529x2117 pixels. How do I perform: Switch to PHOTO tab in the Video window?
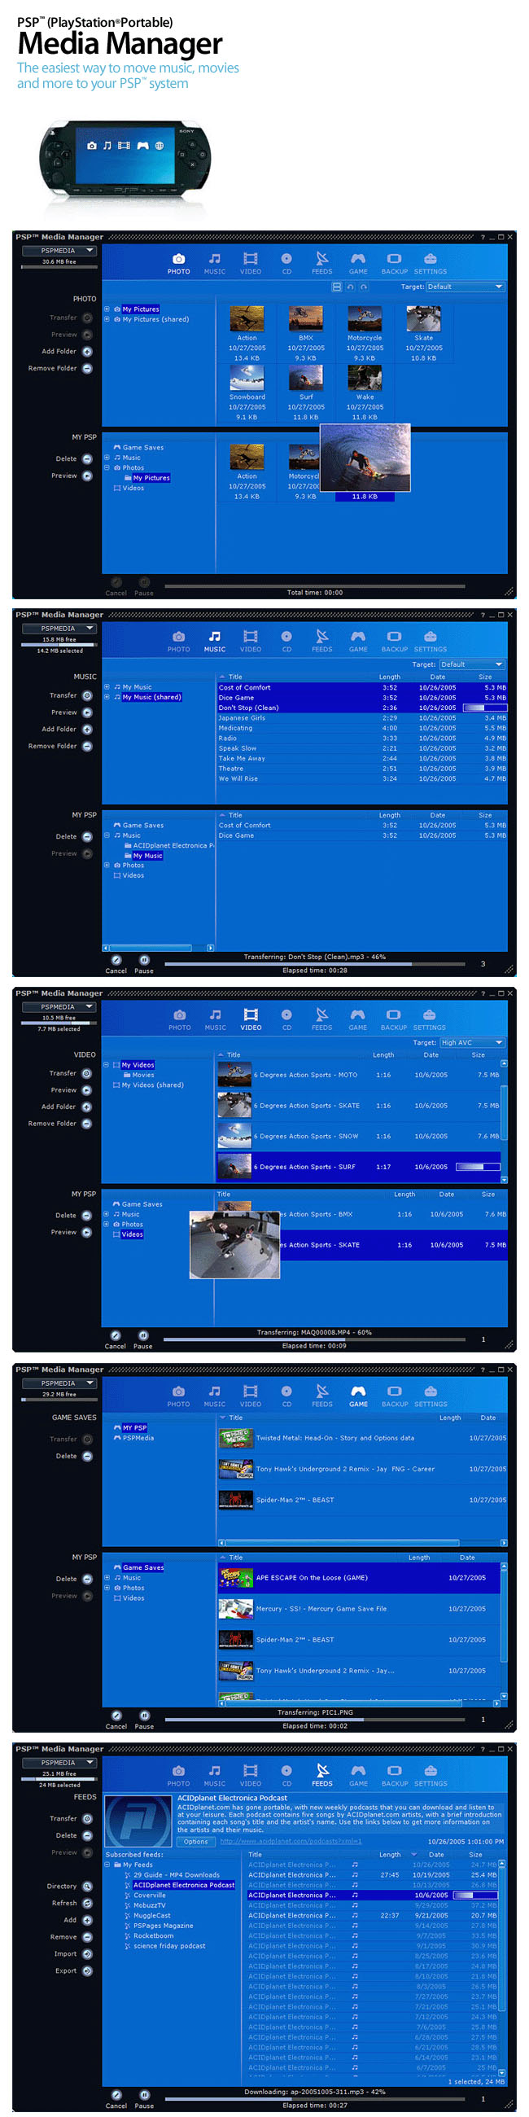pyautogui.click(x=179, y=1019)
